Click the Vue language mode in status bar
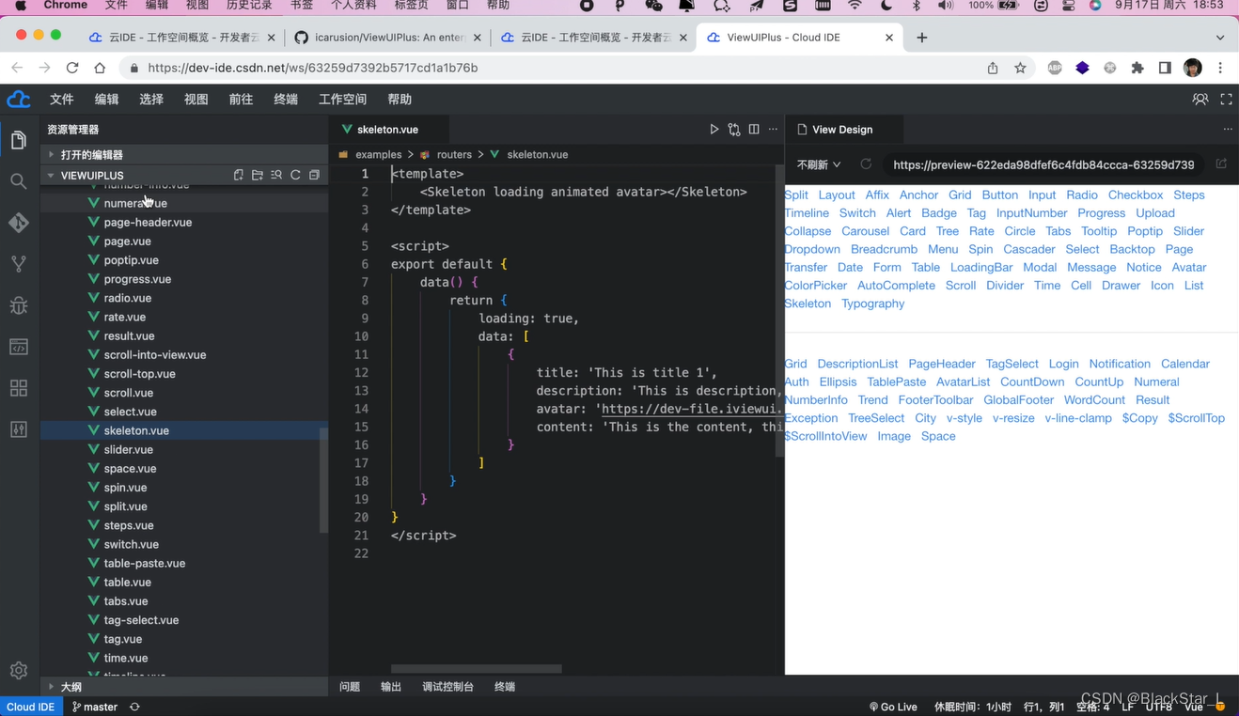 (x=1194, y=707)
